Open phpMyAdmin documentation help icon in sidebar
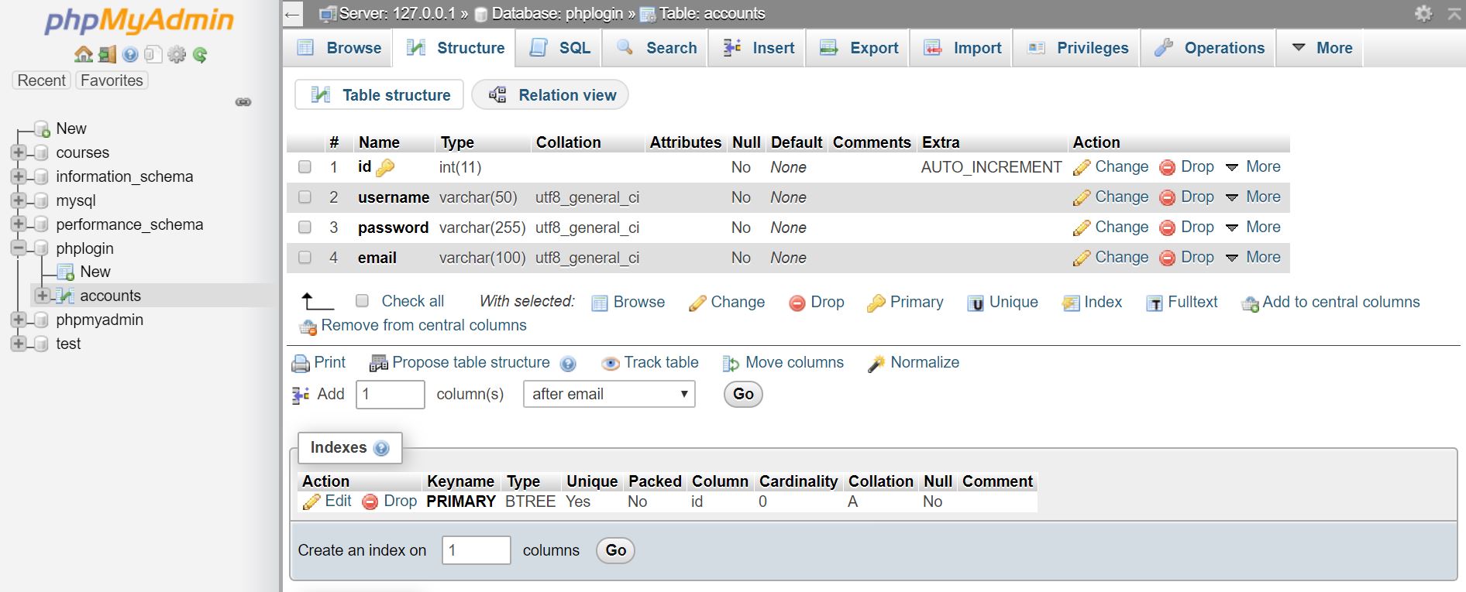The image size is (1466, 592). click(x=130, y=54)
